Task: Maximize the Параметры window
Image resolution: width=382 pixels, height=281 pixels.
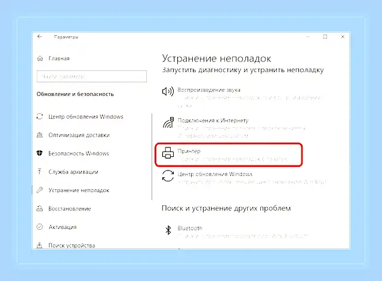Action: tap(325, 37)
